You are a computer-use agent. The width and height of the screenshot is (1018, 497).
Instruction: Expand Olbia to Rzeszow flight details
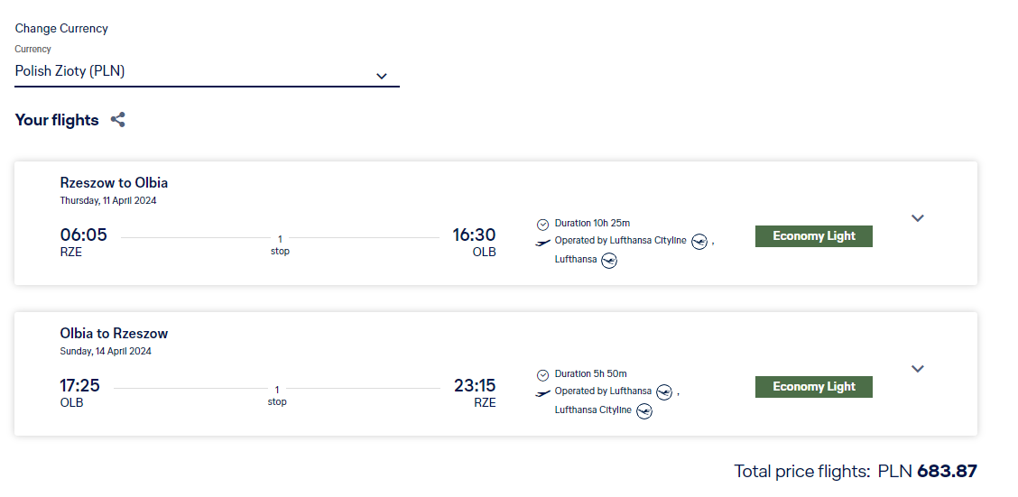(x=918, y=369)
